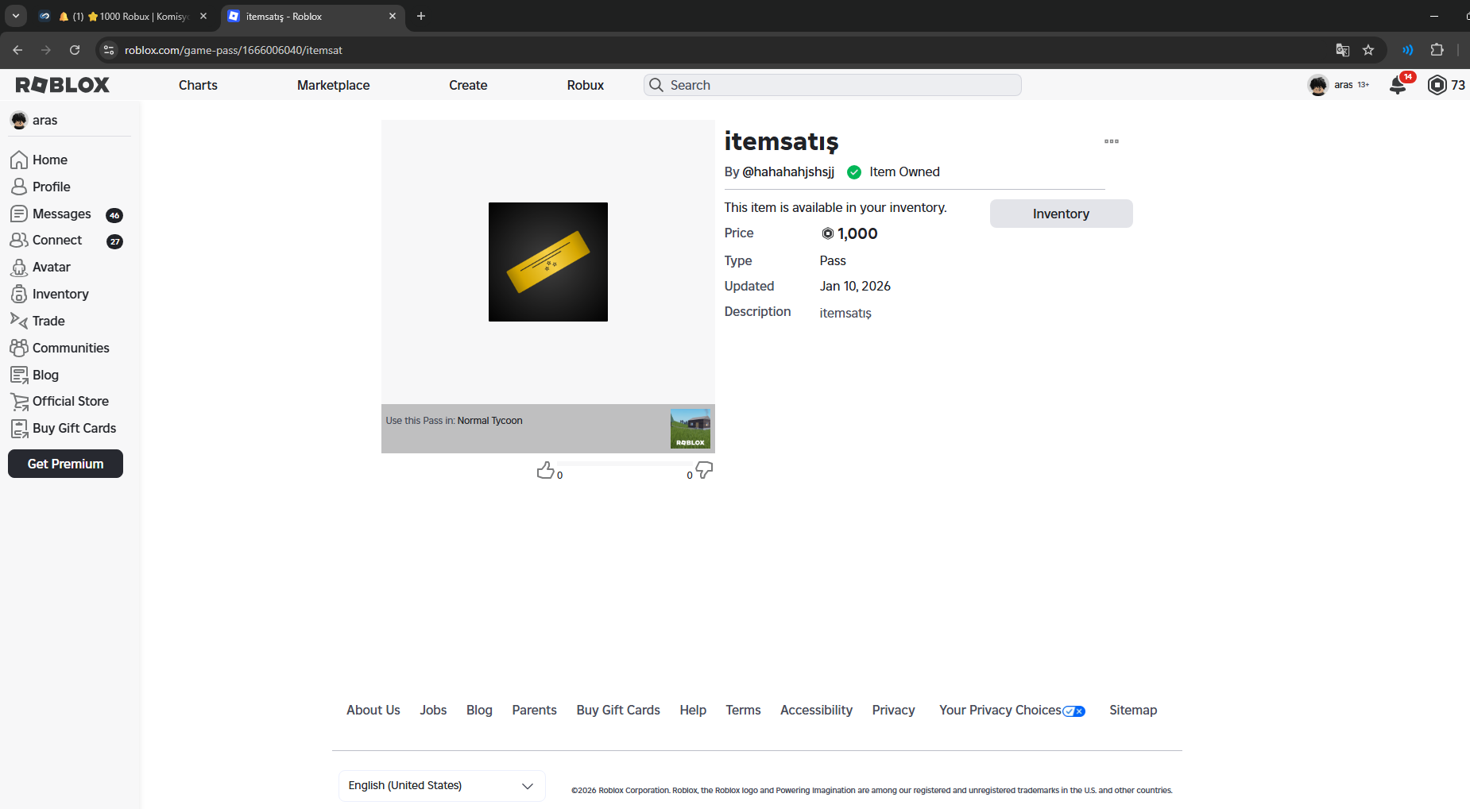Open the English (United States) language dropdown
The image size is (1470, 809).
pyautogui.click(x=442, y=786)
